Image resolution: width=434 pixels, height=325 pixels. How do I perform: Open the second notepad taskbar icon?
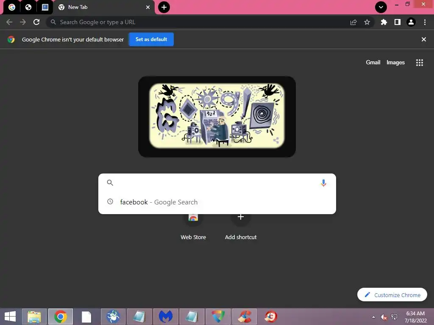pos(192,317)
